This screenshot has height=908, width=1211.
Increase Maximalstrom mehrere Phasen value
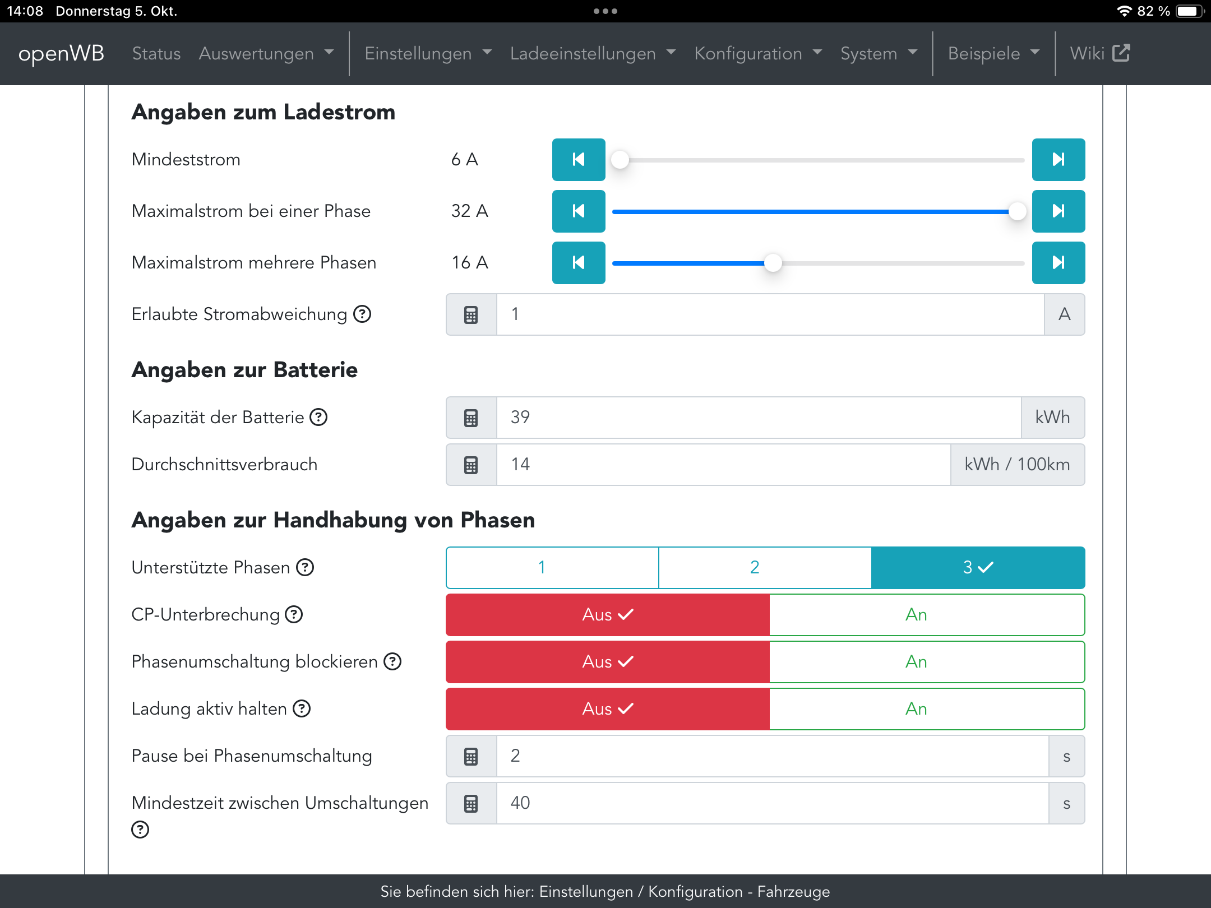point(1058,263)
